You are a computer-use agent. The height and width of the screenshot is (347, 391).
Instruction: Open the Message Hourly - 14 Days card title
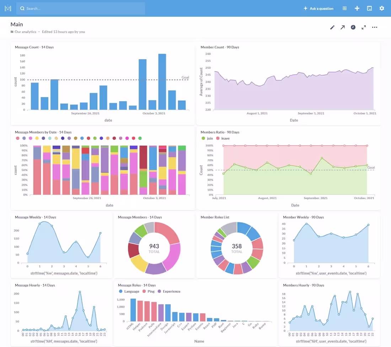click(x=35, y=285)
